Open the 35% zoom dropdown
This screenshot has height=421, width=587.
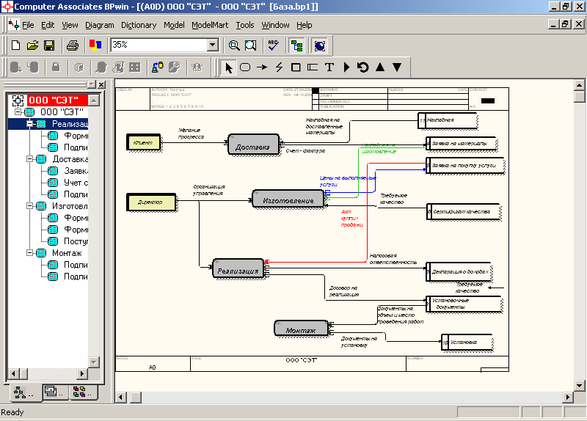(213, 45)
